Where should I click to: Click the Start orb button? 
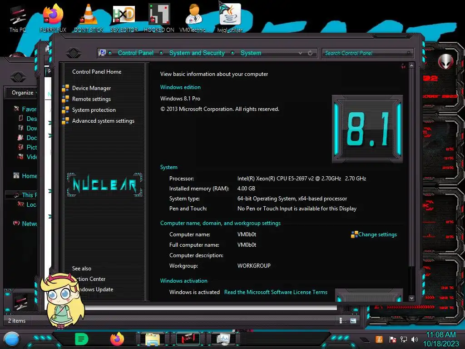coord(12,339)
